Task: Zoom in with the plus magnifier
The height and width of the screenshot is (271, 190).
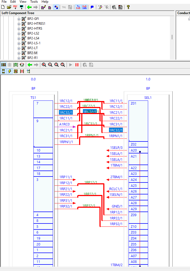Action: (x=44, y=65)
